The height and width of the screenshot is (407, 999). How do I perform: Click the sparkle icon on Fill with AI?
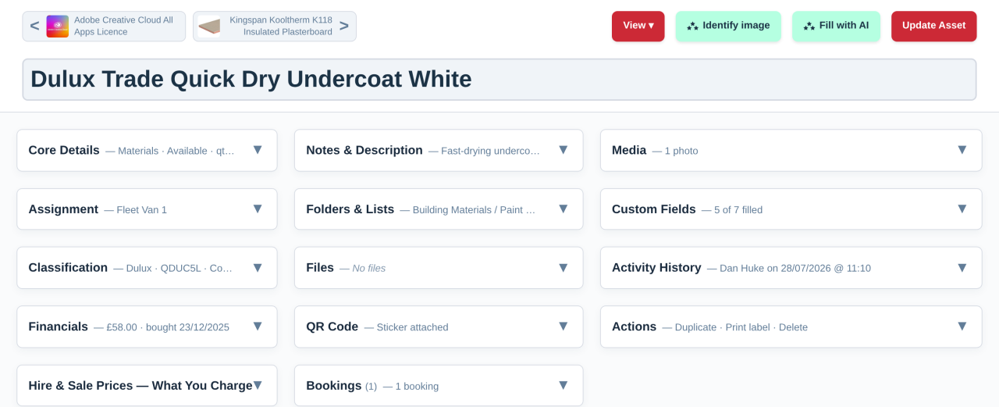pyautogui.click(x=809, y=26)
